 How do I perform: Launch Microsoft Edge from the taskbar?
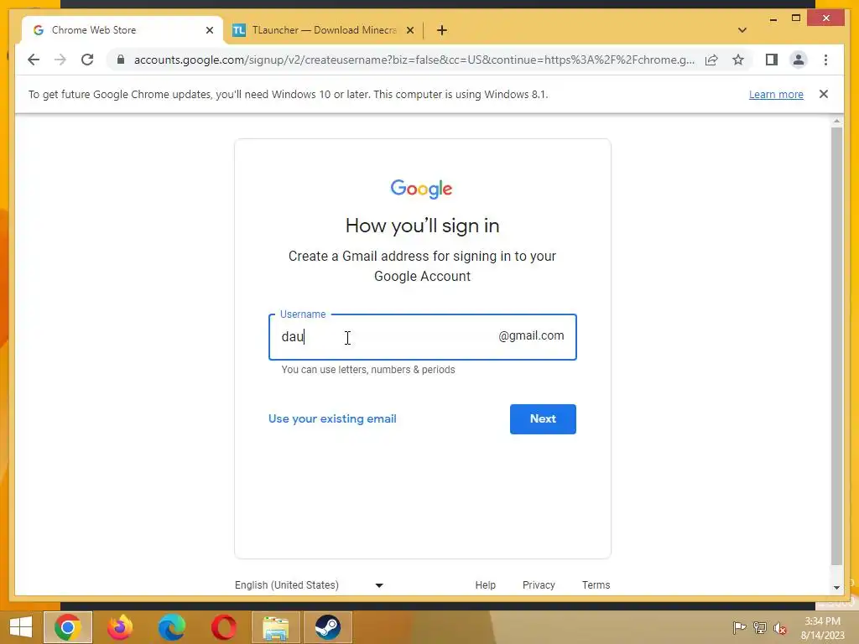pyautogui.click(x=172, y=627)
